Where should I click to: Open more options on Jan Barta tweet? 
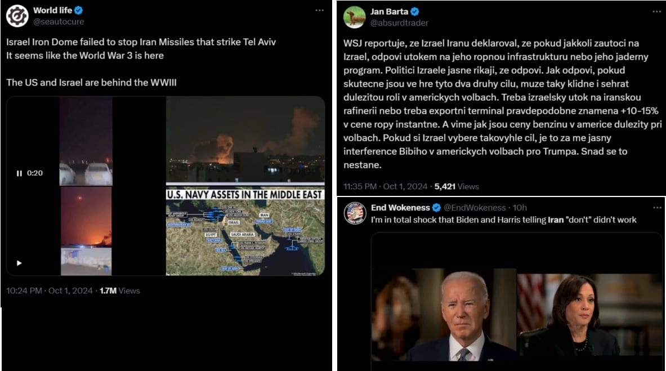(656, 11)
